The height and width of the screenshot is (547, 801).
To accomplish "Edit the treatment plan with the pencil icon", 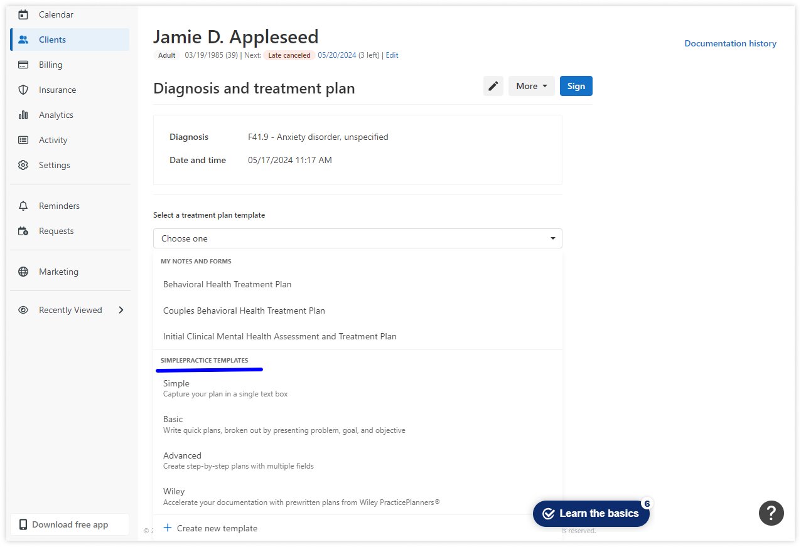I will point(493,86).
